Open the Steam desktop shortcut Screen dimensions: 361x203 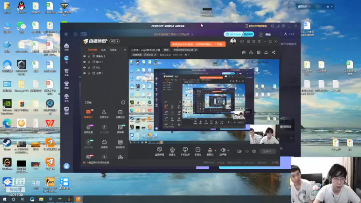7,144
